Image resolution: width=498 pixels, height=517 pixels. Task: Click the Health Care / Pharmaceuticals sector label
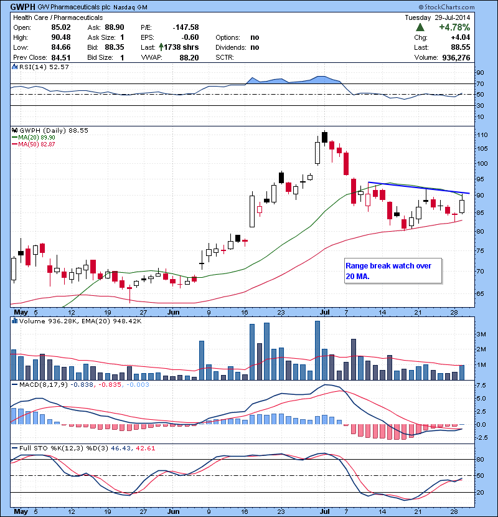(58, 17)
